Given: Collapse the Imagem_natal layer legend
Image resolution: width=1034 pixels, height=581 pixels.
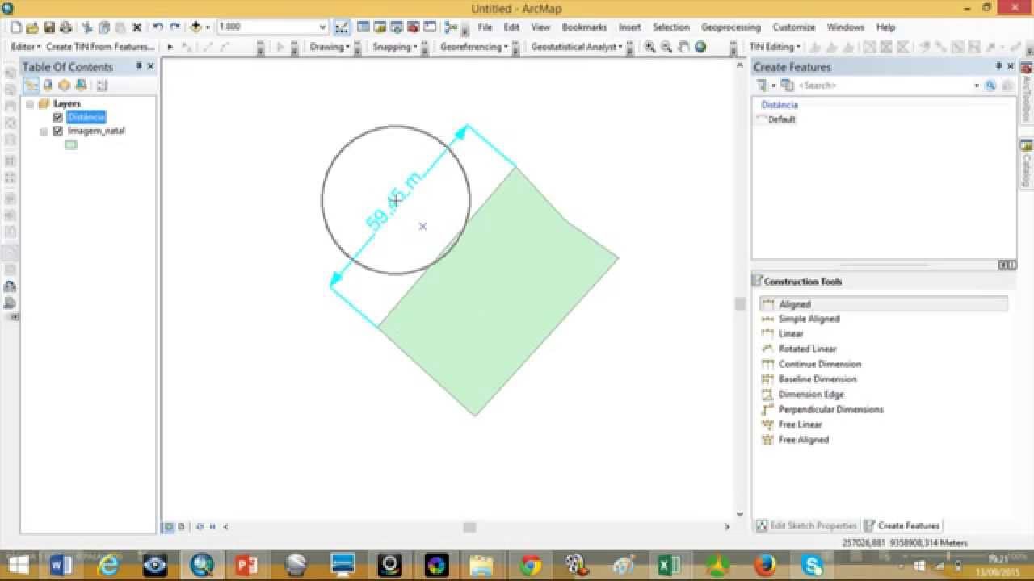Looking at the screenshot, I should [44, 131].
